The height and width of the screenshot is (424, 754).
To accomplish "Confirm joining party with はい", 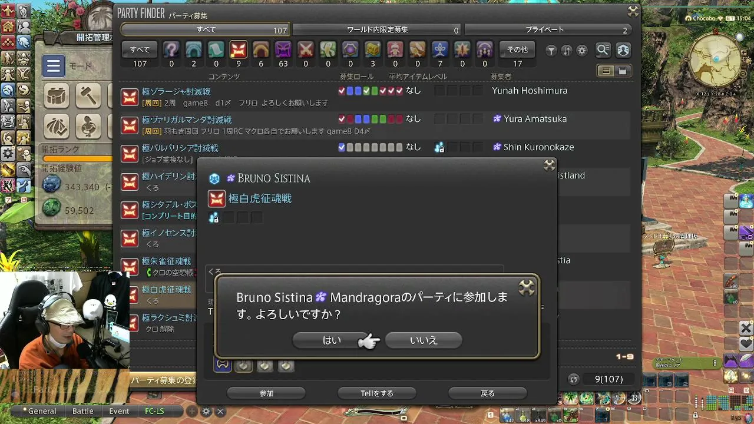I will 331,340.
